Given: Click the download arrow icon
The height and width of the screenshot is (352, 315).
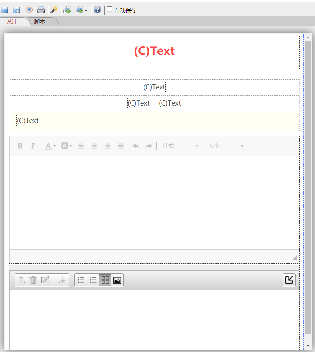Looking at the screenshot, I should 63,280.
